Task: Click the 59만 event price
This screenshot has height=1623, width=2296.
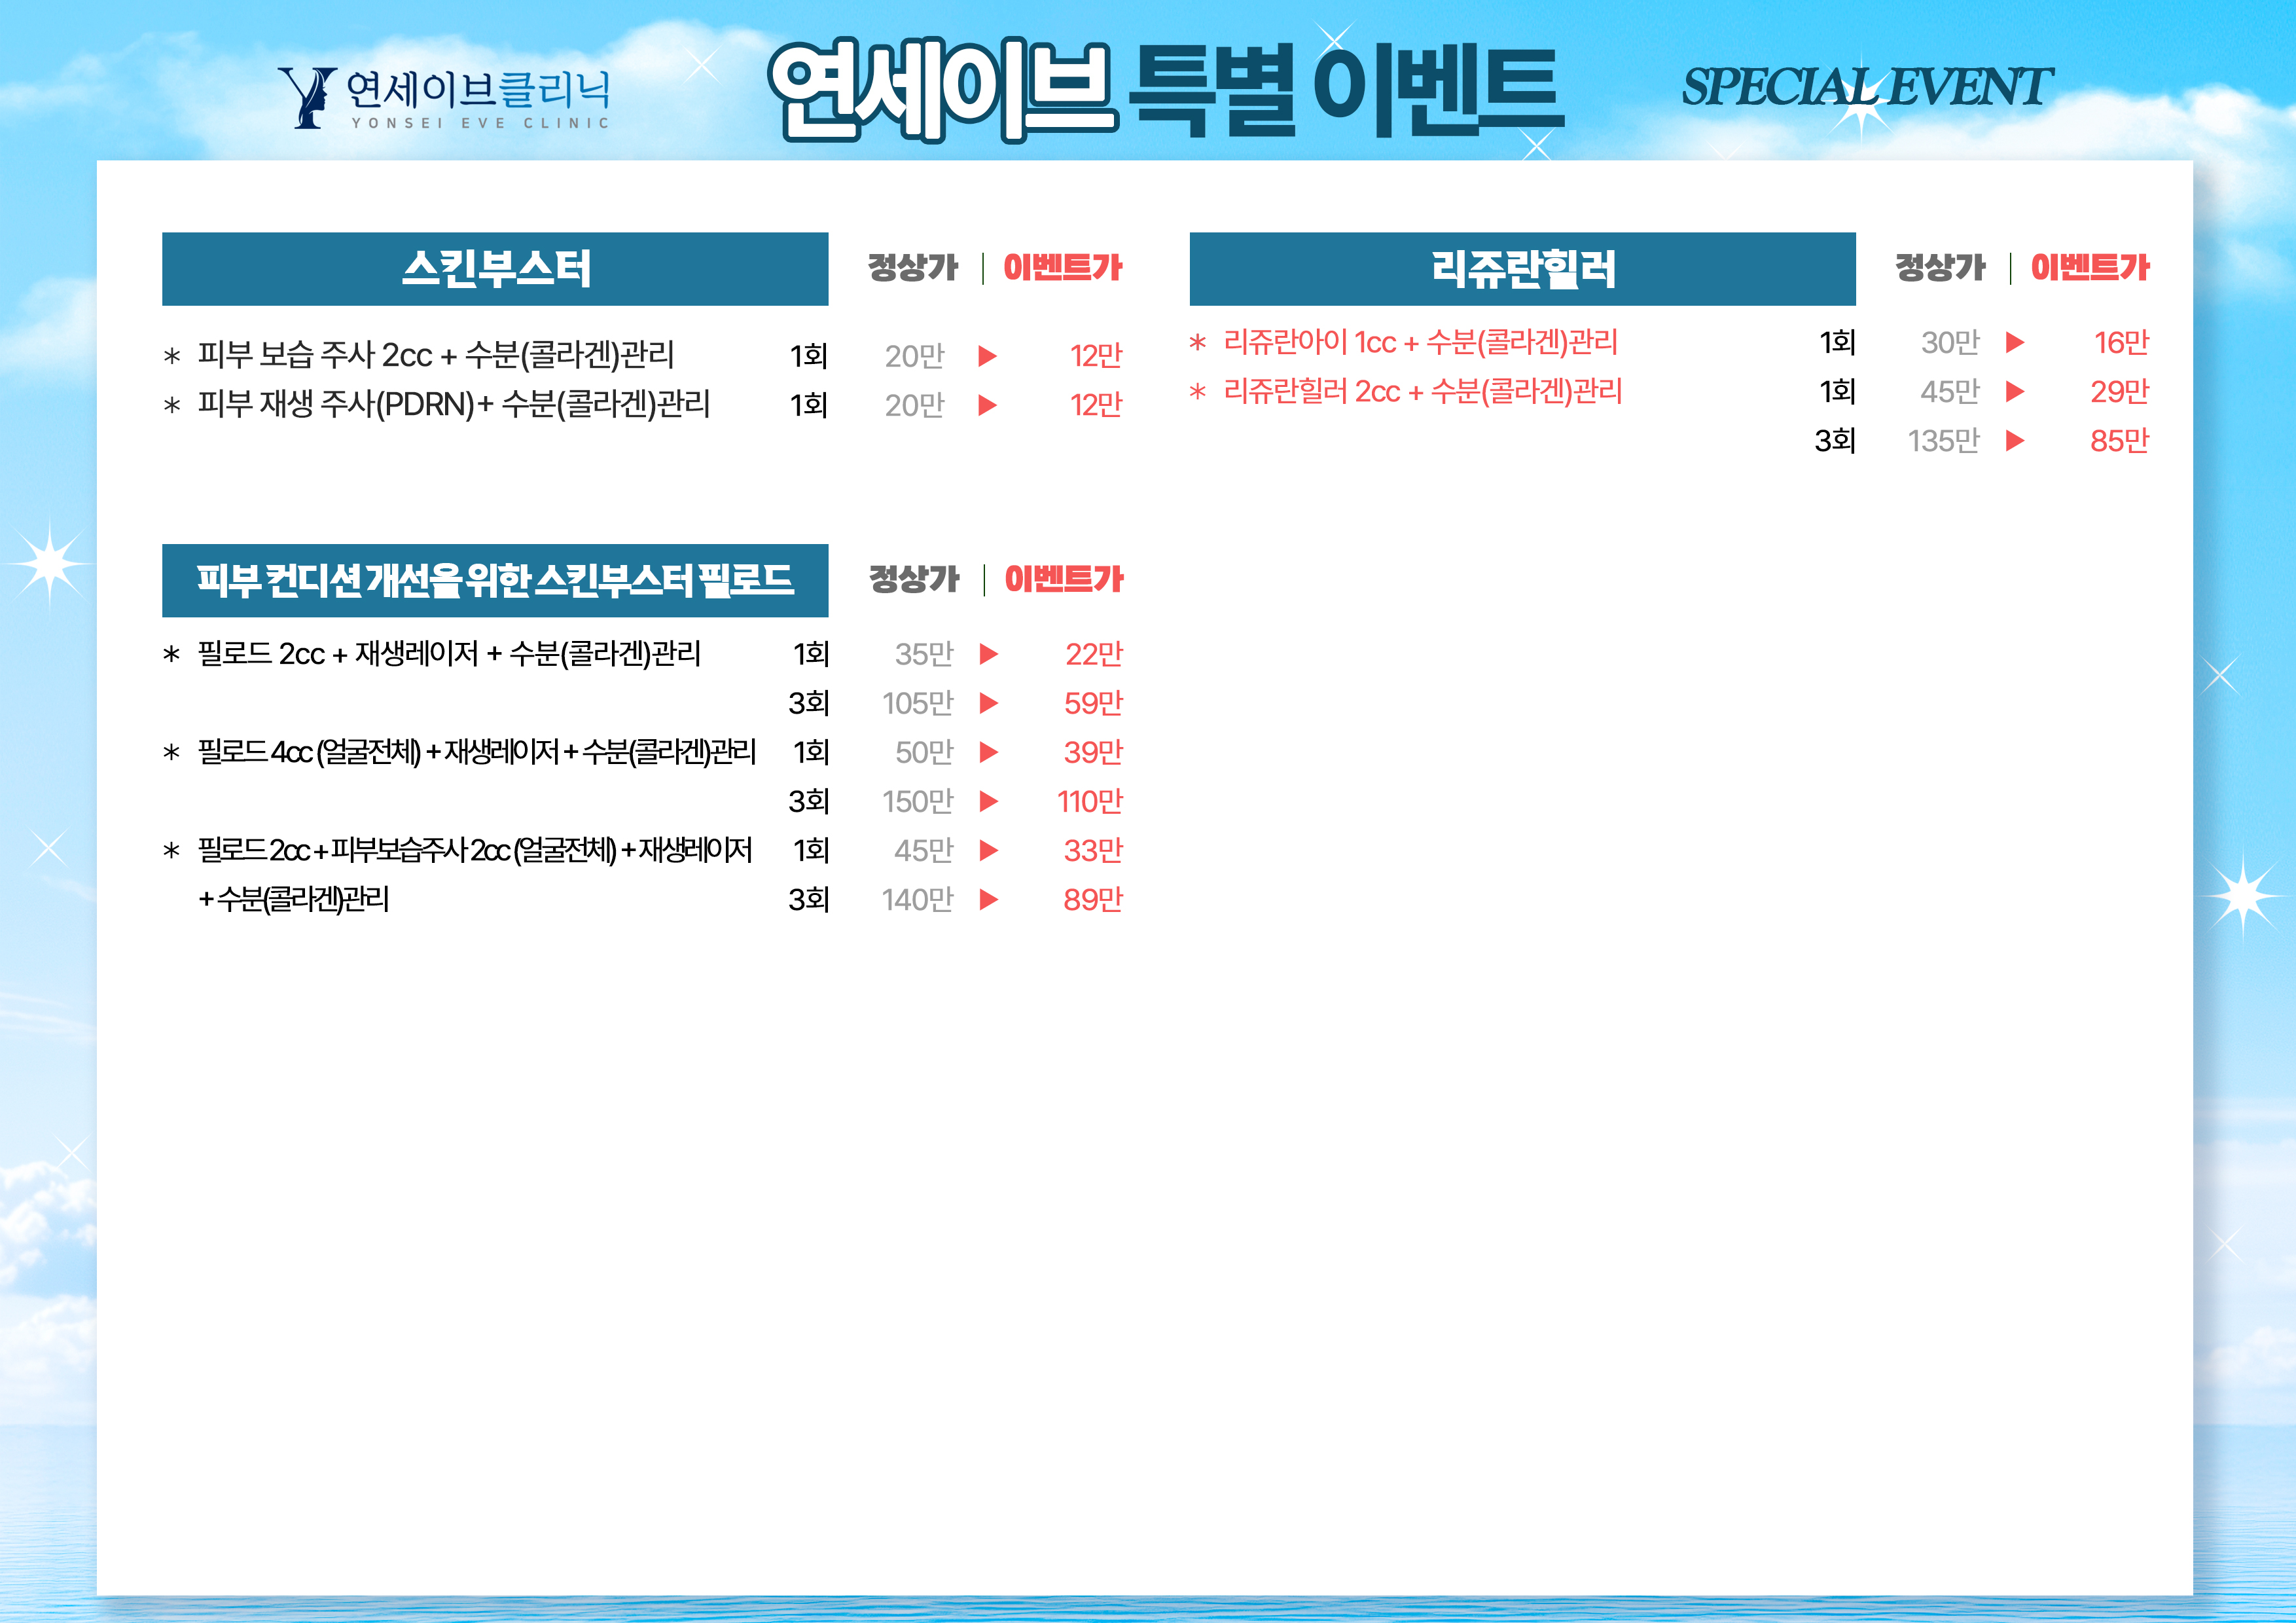Action: coord(1093,703)
